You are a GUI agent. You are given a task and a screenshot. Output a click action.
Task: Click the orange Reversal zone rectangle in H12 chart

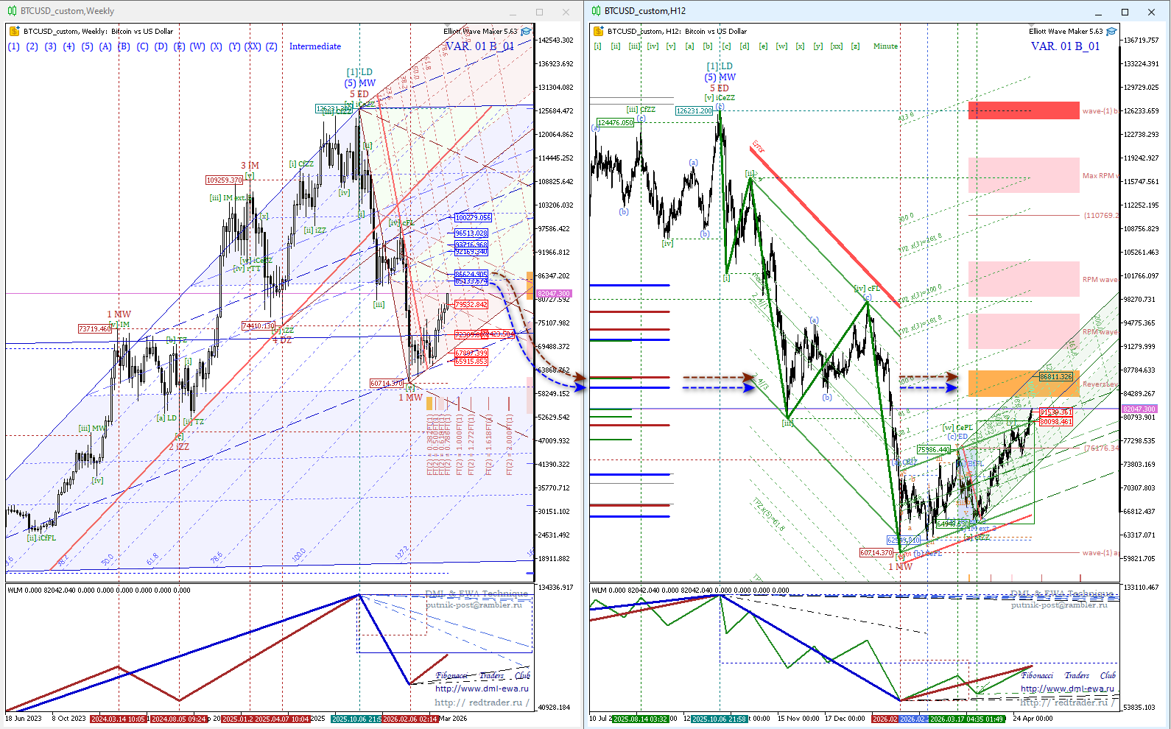coord(1024,384)
